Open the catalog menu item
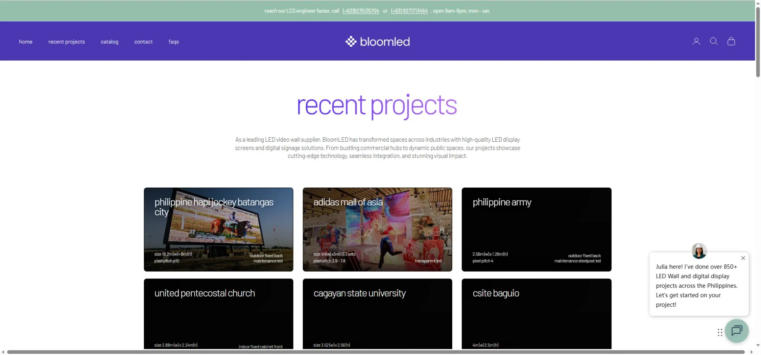 pyautogui.click(x=110, y=42)
